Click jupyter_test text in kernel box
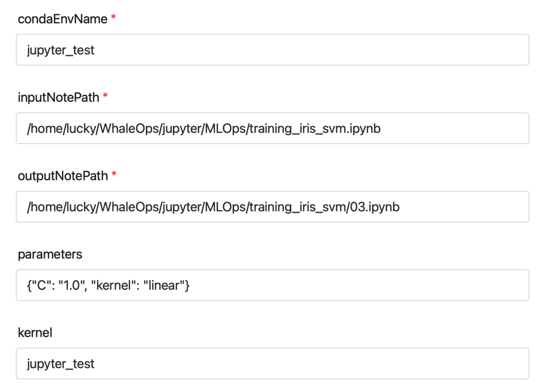 click(60, 364)
